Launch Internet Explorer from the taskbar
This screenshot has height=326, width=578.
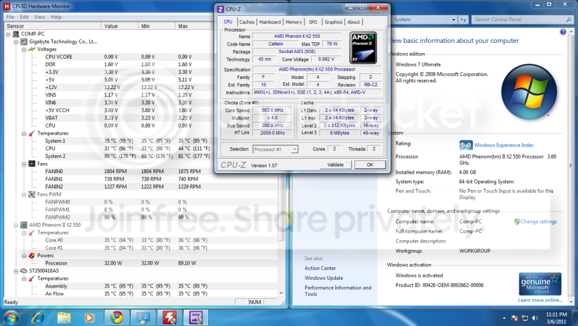click(38, 317)
